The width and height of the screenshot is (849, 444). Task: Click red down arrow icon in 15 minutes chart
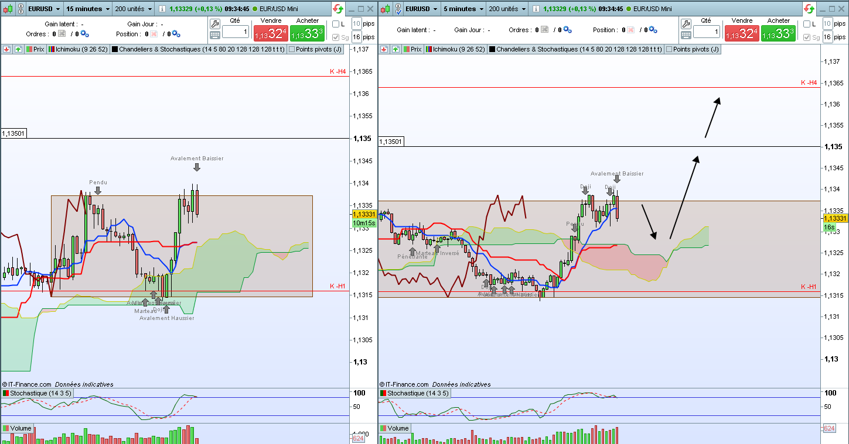tap(7, 50)
